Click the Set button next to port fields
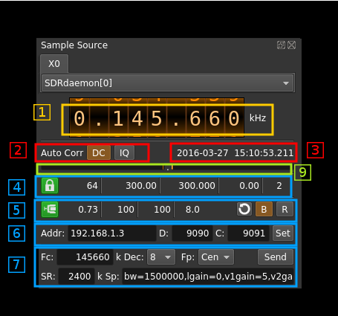Viewport: 338px width, 316px height. (283, 233)
